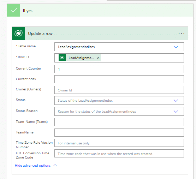Screen dimensions: 196x179
Task: Click the Hide advanced options link
Action: coord(33,165)
